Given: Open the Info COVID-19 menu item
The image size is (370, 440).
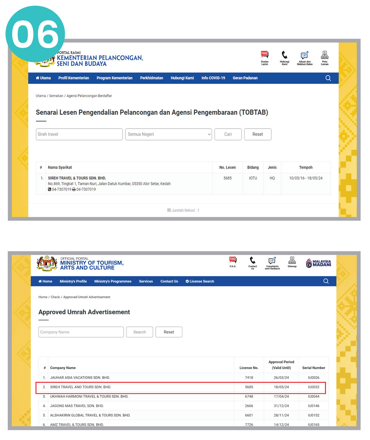Looking at the screenshot, I should click(213, 78).
